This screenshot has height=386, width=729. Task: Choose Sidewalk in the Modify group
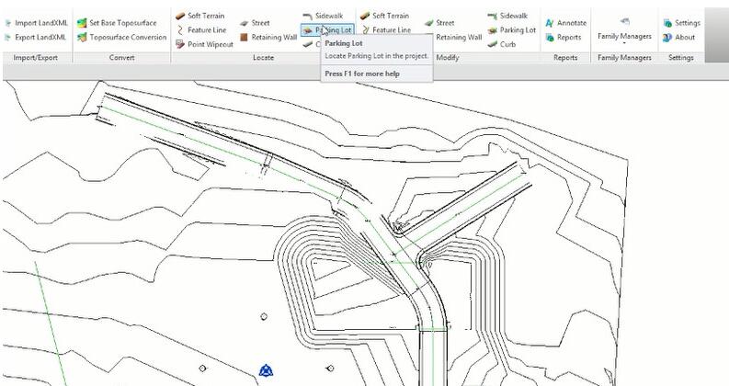tap(507, 17)
